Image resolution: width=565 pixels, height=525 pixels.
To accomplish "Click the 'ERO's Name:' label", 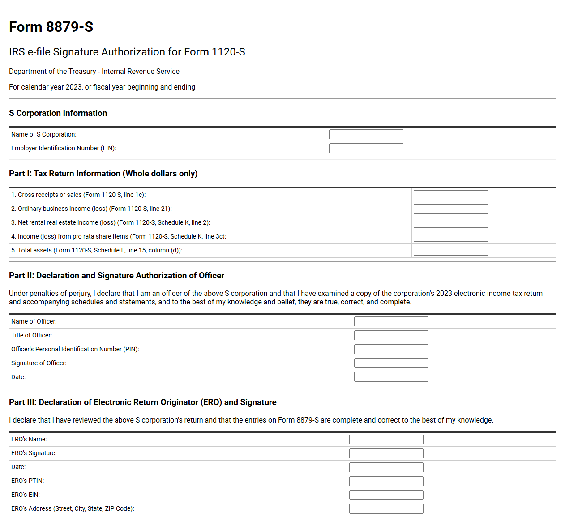I will [29, 439].
